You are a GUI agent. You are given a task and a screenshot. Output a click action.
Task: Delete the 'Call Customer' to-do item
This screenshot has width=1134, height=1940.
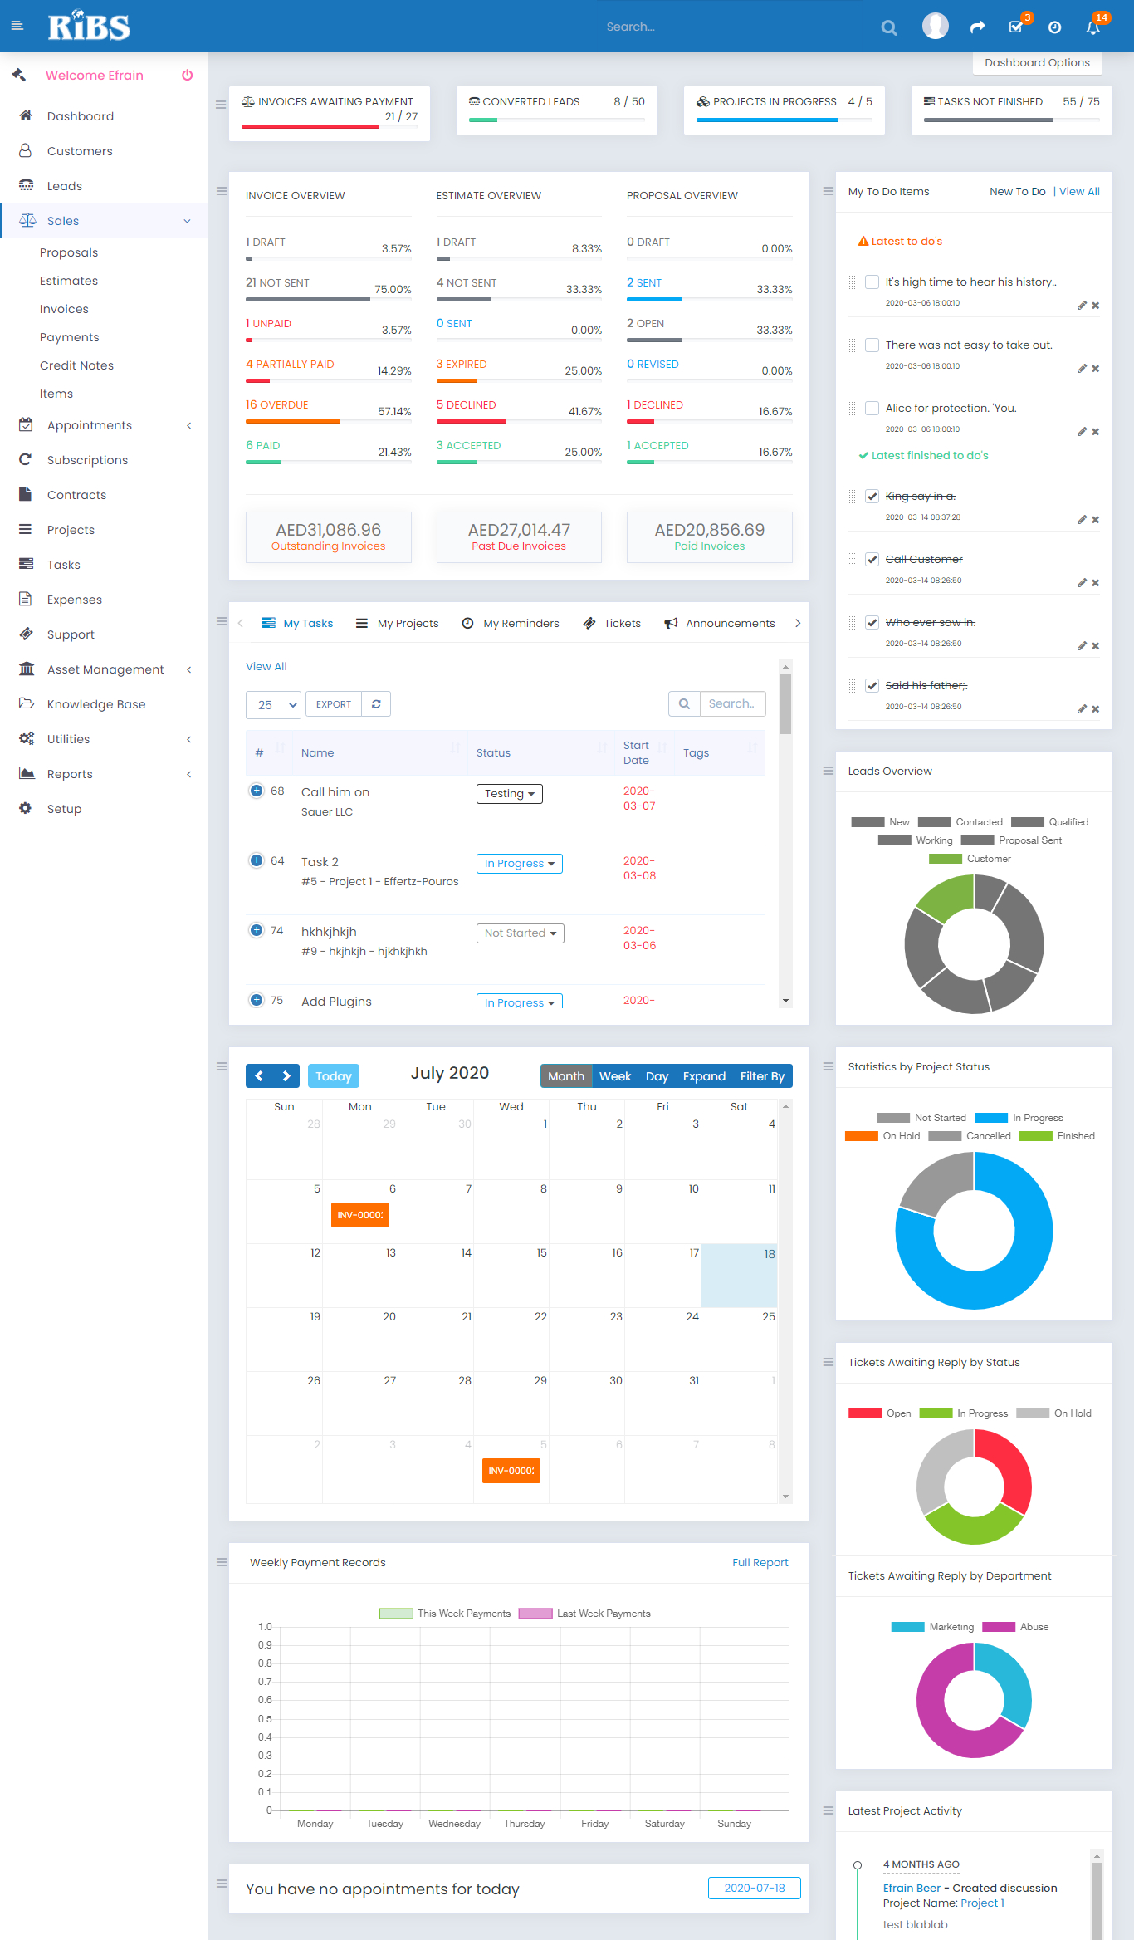pyautogui.click(x=1096, y=583)
